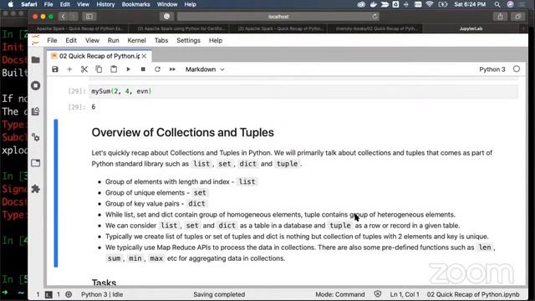Click the notebook filename in status bar
This screenshot has width=535, height=301.
473,294
